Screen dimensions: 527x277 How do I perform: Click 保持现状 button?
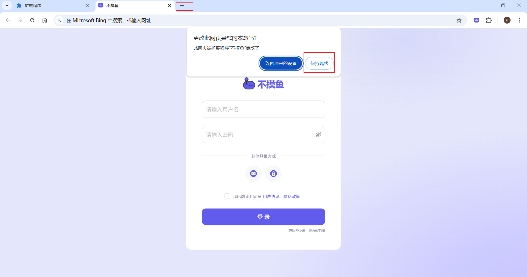coord(319,63)
